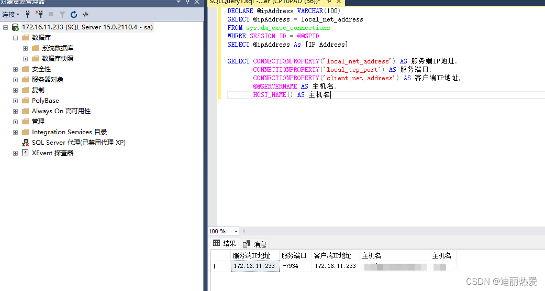545x291 pixels.
Task: Open the 100 % zoom dropdown
Action: click(x=236, y=231)
